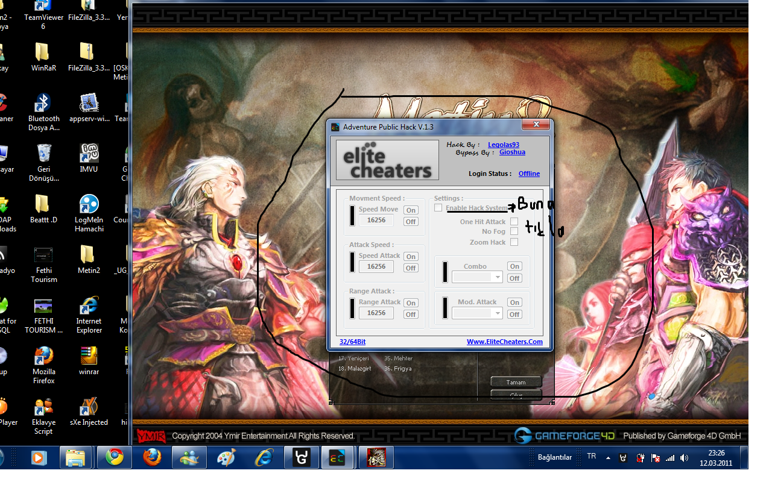Open the appserv-wi desktop icon
The height and width of the screenshot is (482, 772).
pyautogui.click(x=89, y=108)
